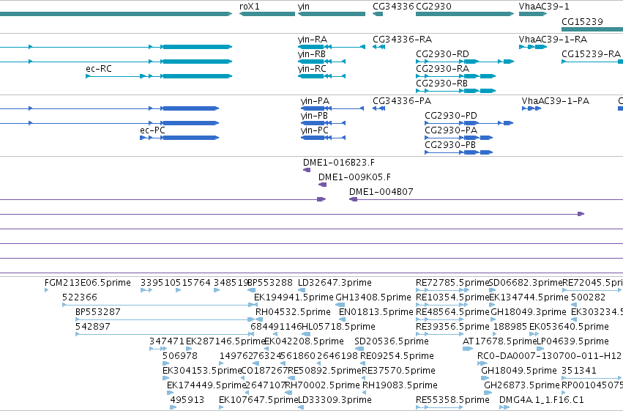This screenshot has width=623, height=411.
Task: Select the EK304153.5prime EST label
Action: (x=202, y=371)
